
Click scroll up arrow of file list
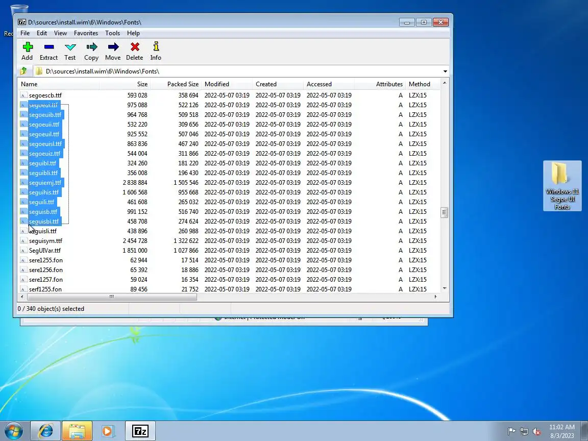(x=445, y=83)
